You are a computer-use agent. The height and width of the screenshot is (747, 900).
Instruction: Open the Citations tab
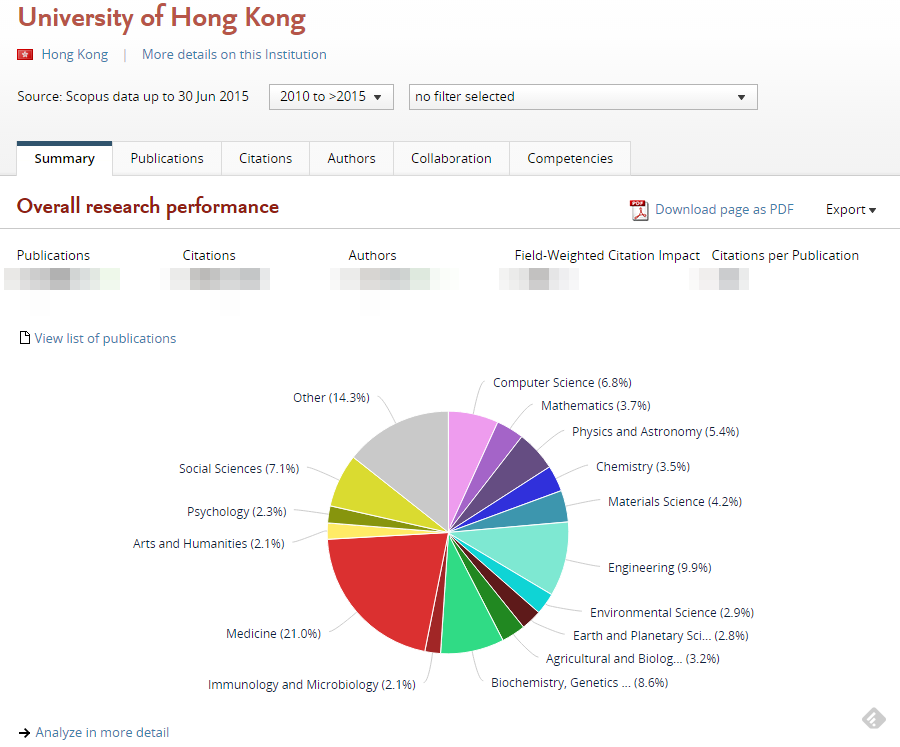click(265, 159)
